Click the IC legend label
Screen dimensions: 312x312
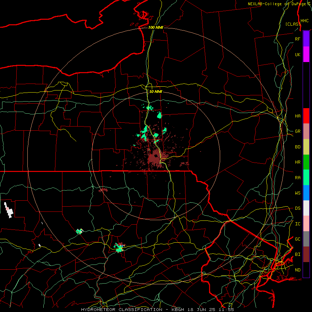click(x=297, y=224)
